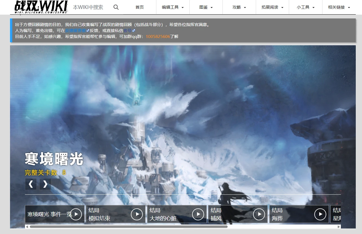362x234 pixels.
Task: Play the 寒境曙光 事件一览 entry
Action: [76, 214]
